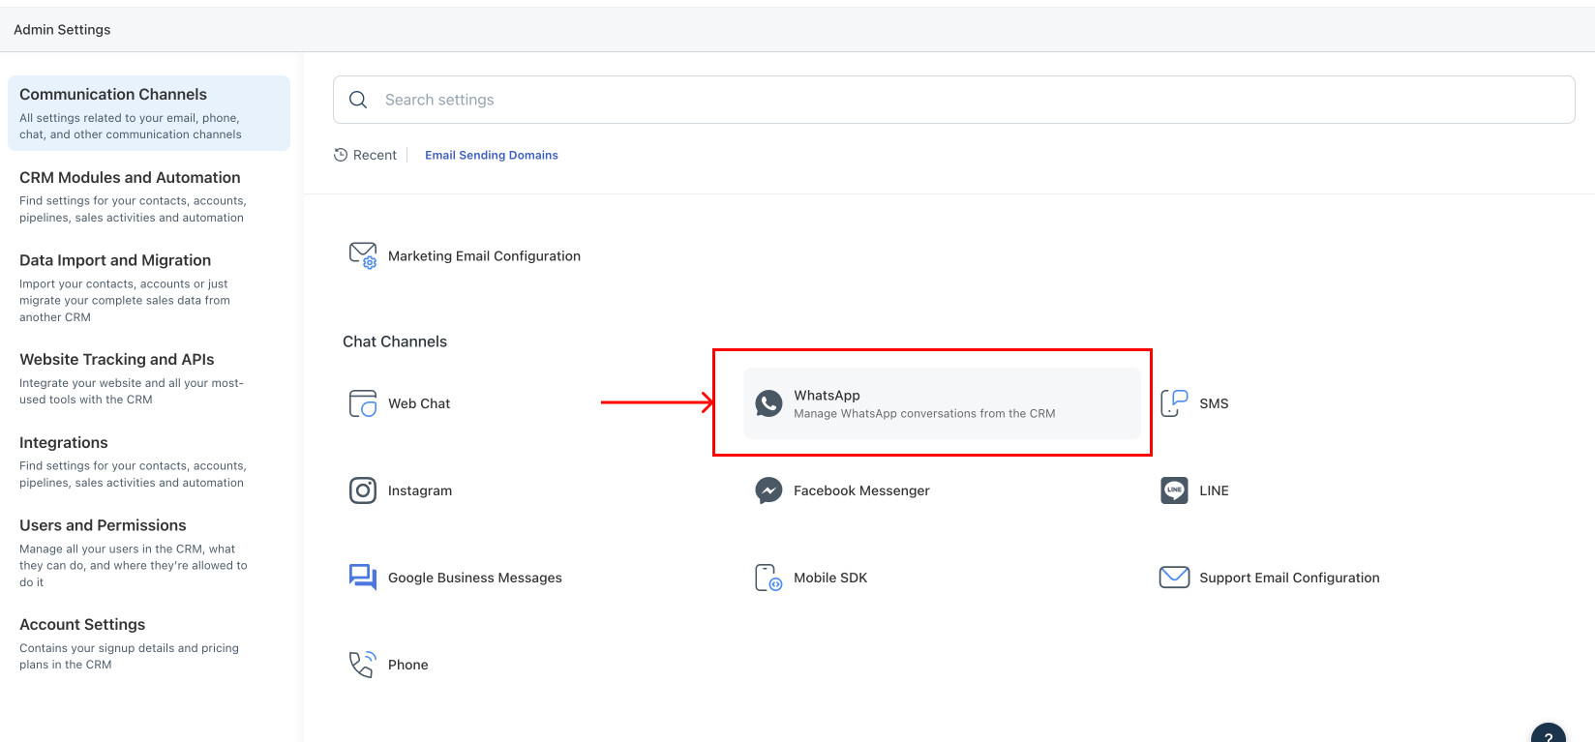The image size is (1595, 742).
Task: Click 'Manage WhatsApp conversations from the CRM' text
Action: [924, 413]
